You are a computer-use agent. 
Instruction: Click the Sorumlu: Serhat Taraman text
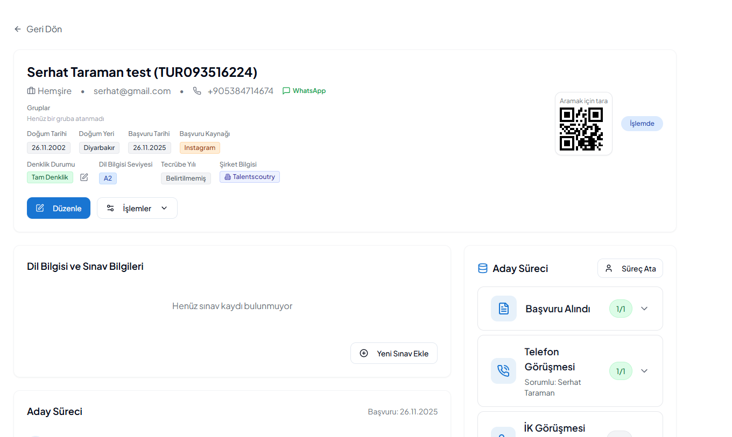coord(553,388)
